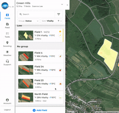Open the Fields section in sidebar
Screen dimensions: 119x113
point(7,16)
